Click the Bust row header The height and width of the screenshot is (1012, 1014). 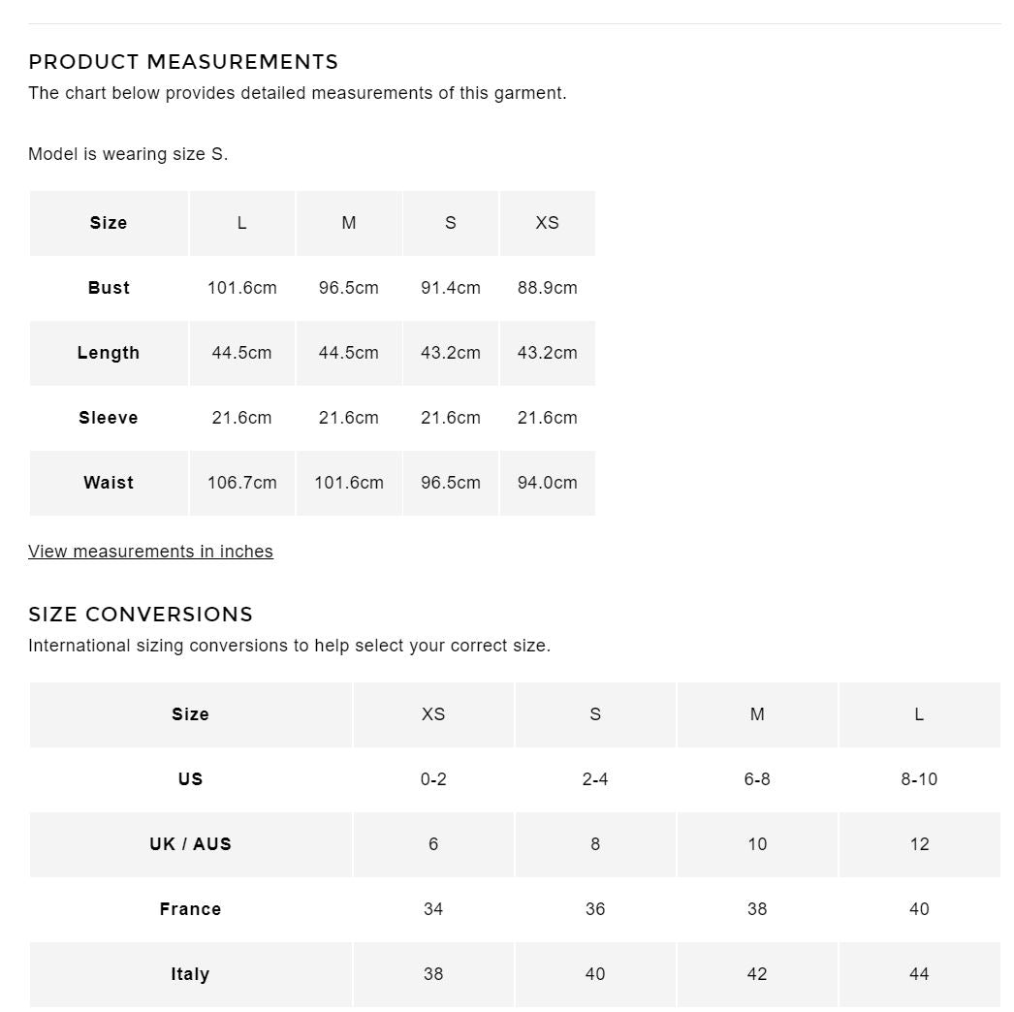tap(109, 288)
